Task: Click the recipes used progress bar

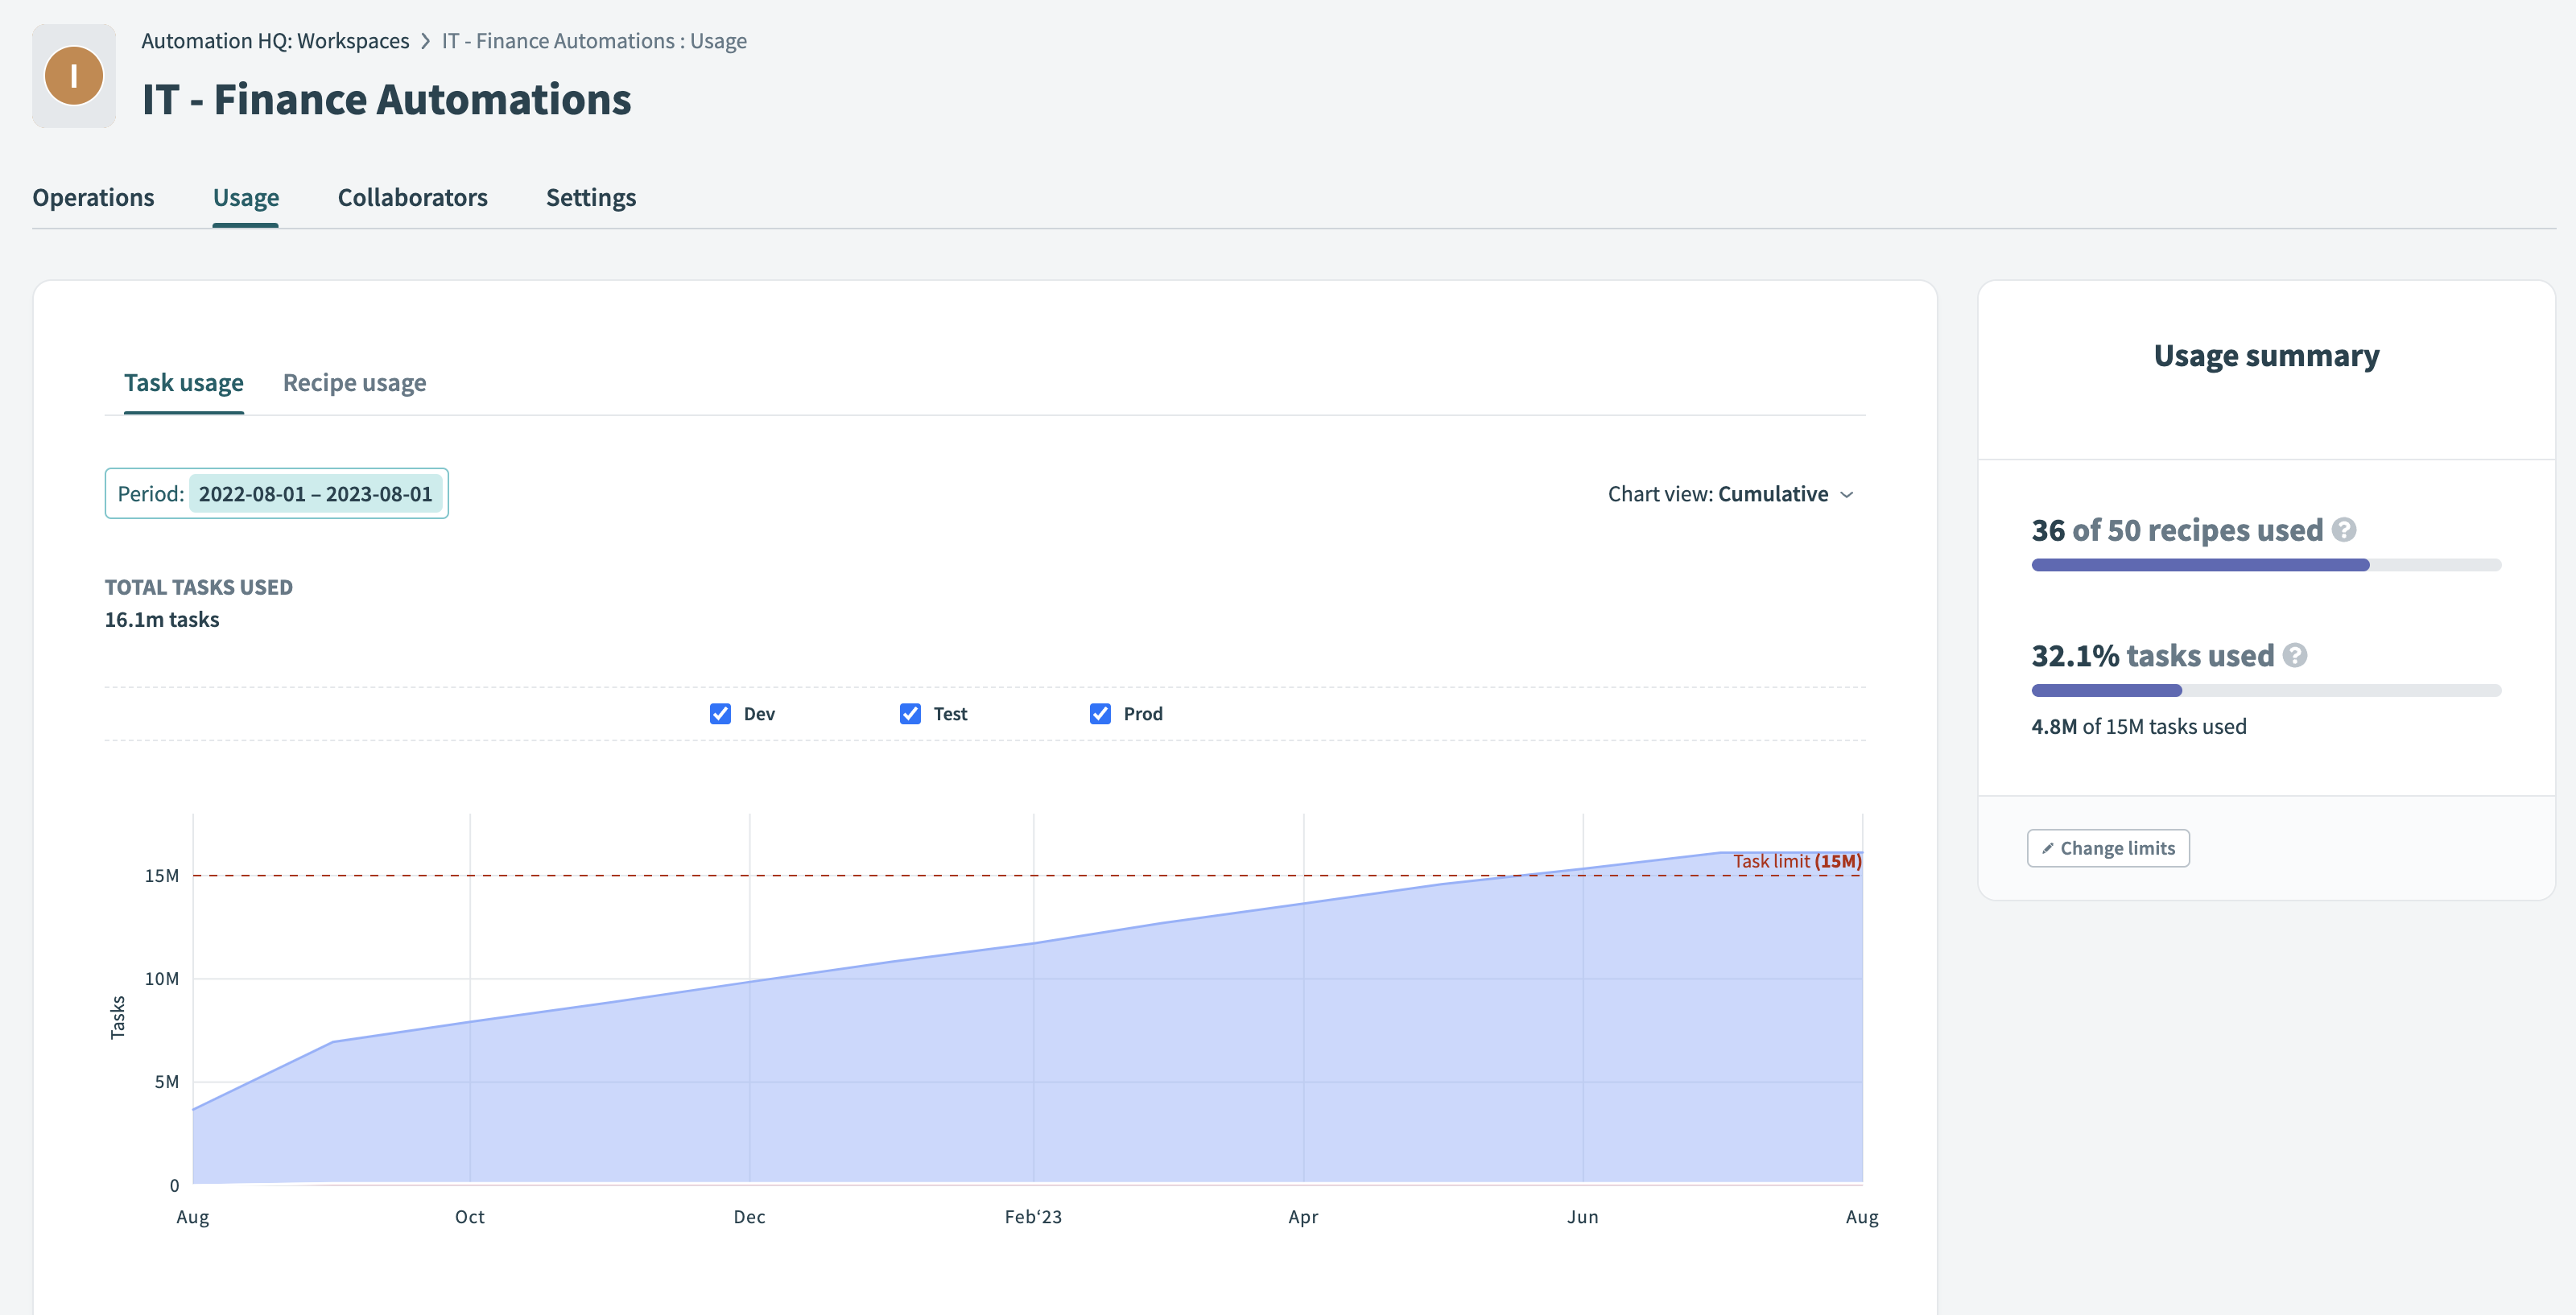Action: point(2265,565)
